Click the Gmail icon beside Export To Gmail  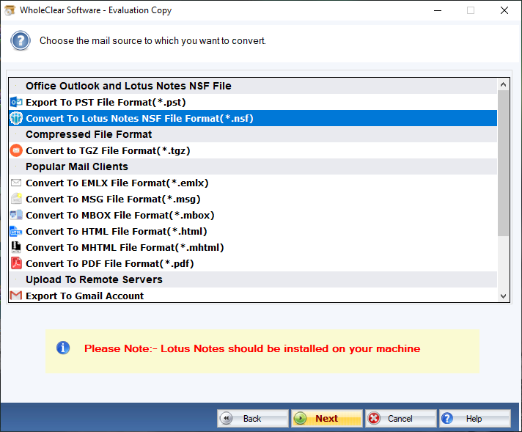point(16,296)
